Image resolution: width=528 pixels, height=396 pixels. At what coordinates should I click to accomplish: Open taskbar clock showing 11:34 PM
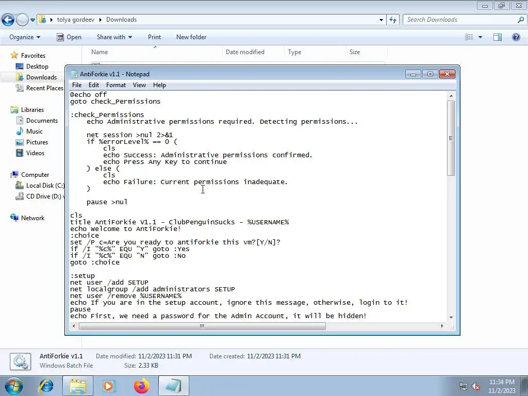(502, 386)
